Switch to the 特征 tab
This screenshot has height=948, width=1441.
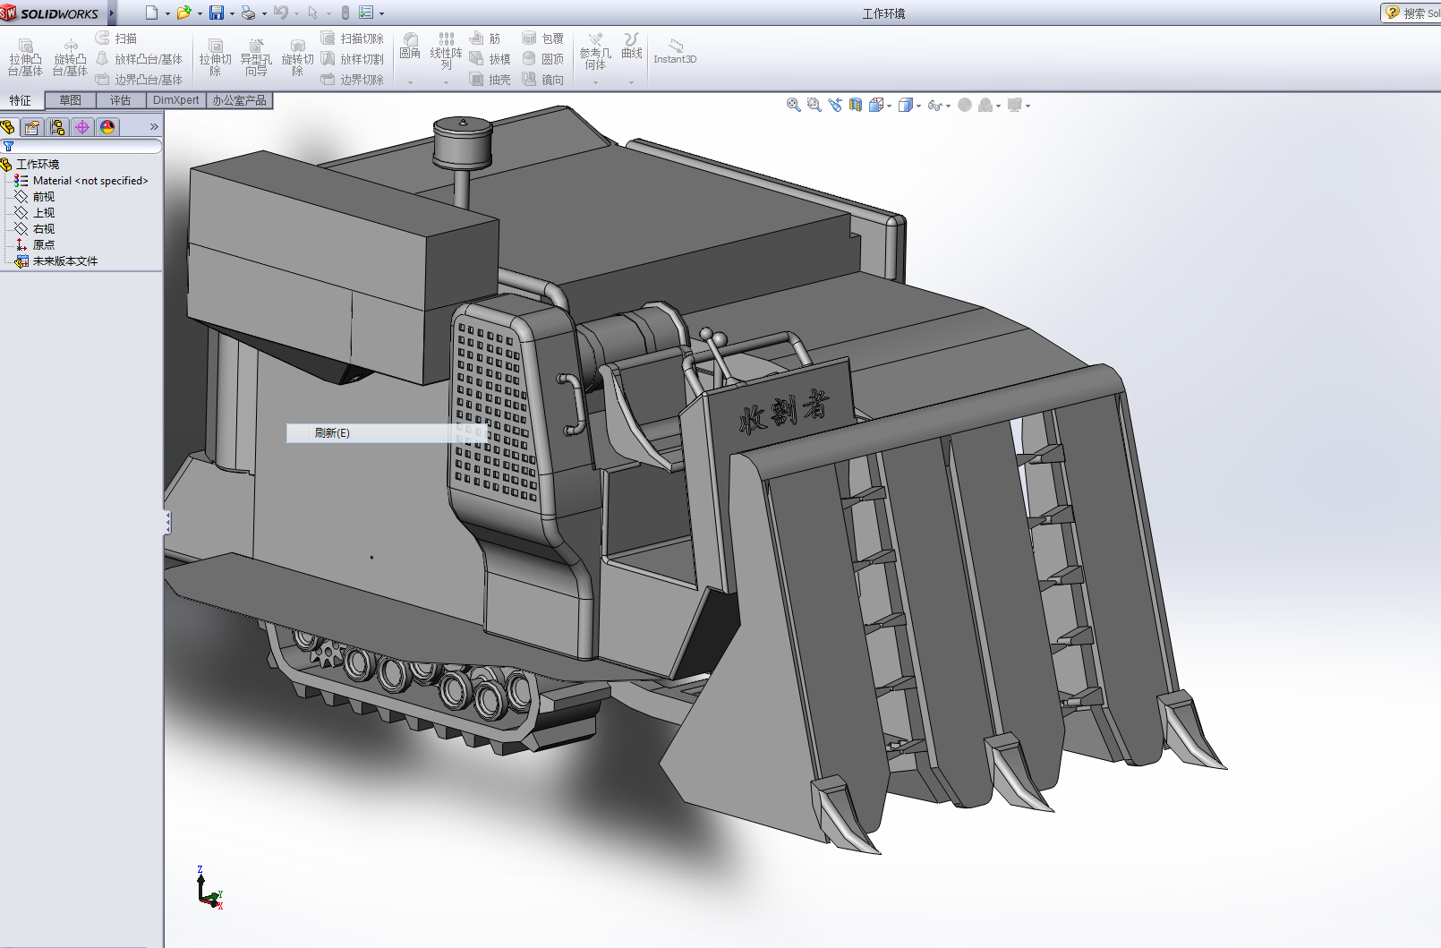pos(21,100)
